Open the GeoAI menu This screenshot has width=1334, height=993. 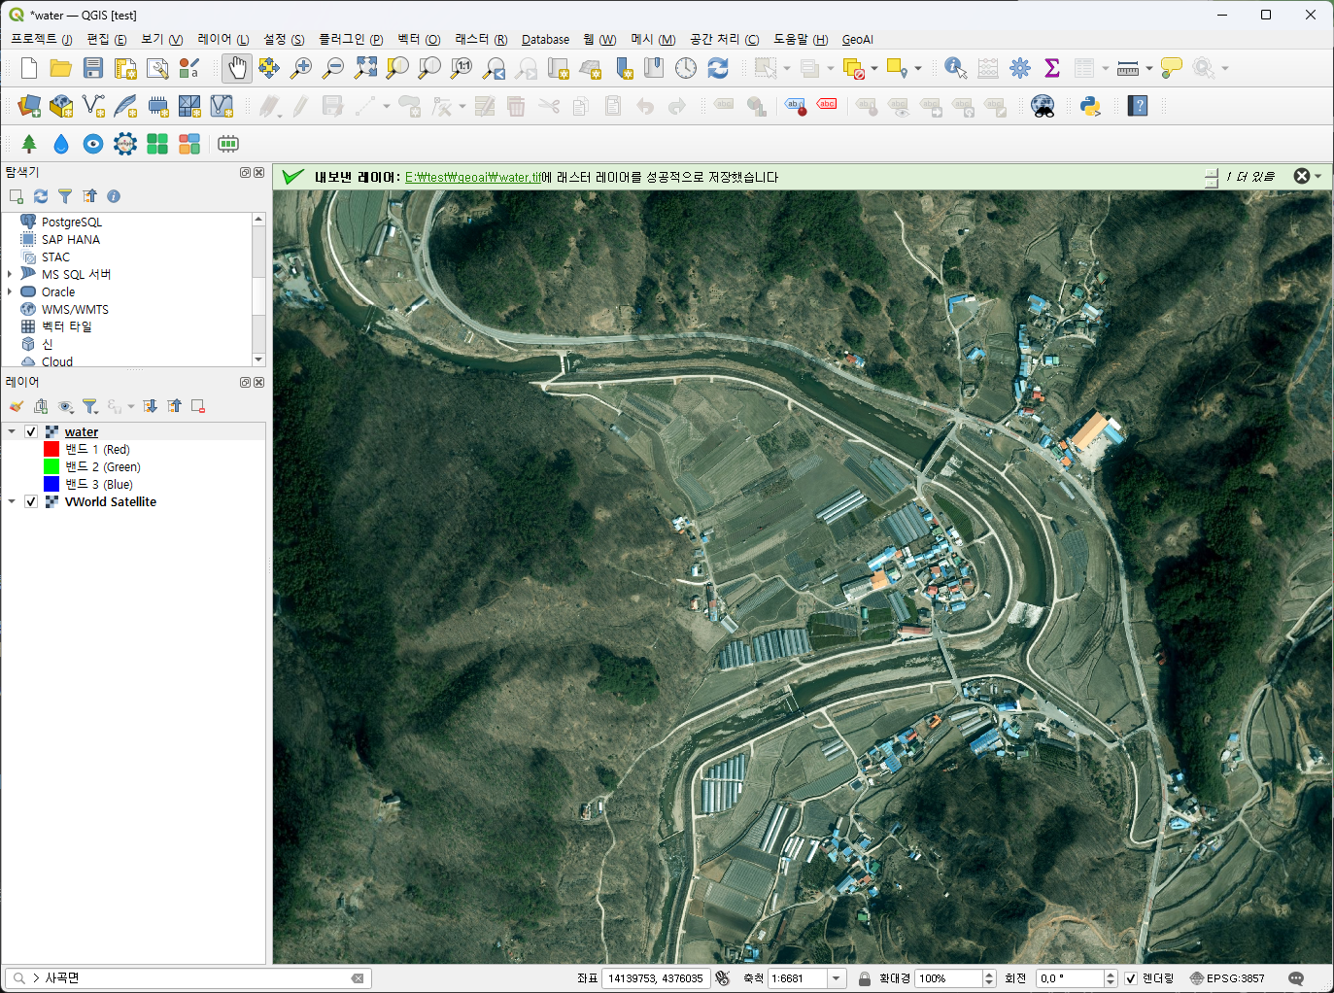pos(857,40)
